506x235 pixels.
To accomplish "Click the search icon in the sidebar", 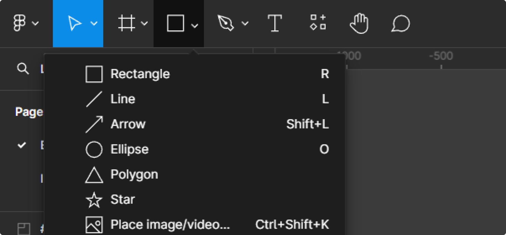I will pos(23,69).
